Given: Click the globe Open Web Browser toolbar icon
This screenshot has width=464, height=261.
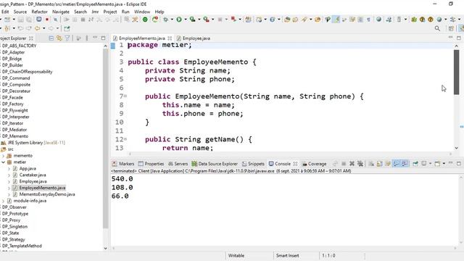Looking at the screenshot, I should (378, 20).
